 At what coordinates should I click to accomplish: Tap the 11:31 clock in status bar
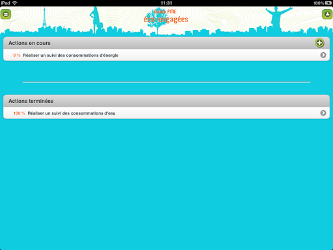[166, 3]
